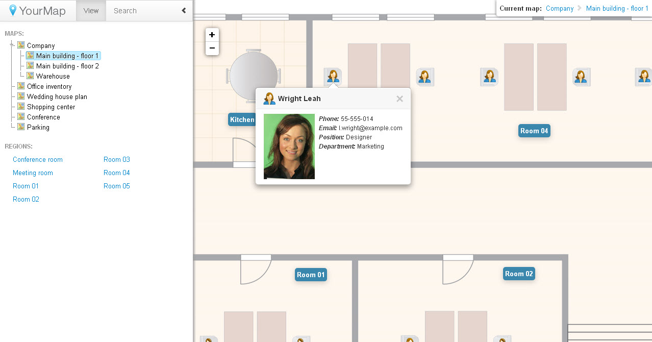Screen dimensions: 652x342
Task: Click the map icon beside Conference
Action: pyautogui.click(x=21, y=116)
